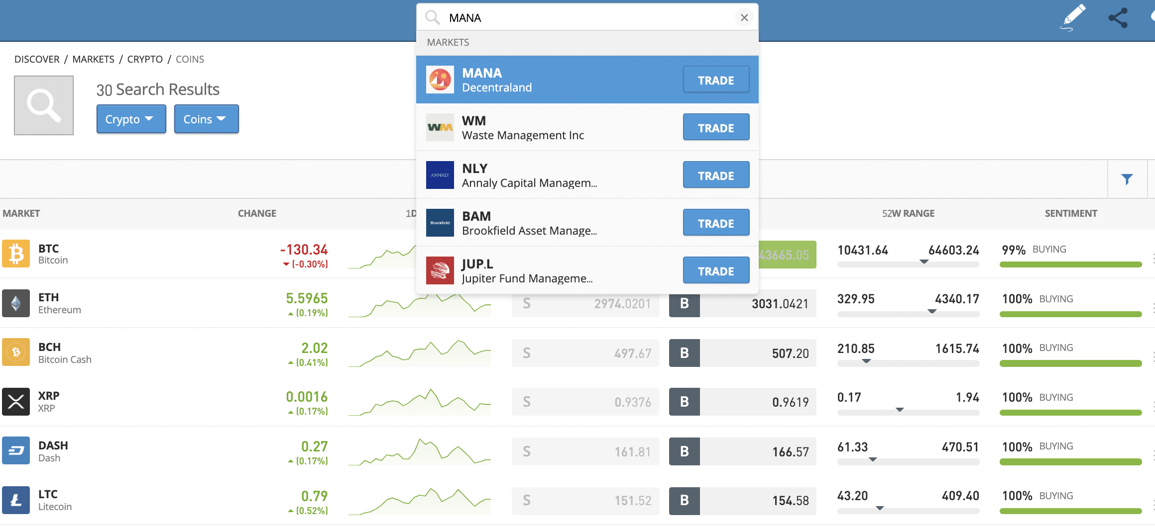Select the WM Waste Management result
Image resolution: width=1155 pixels, height=527 pixels.
pos(587,127)
